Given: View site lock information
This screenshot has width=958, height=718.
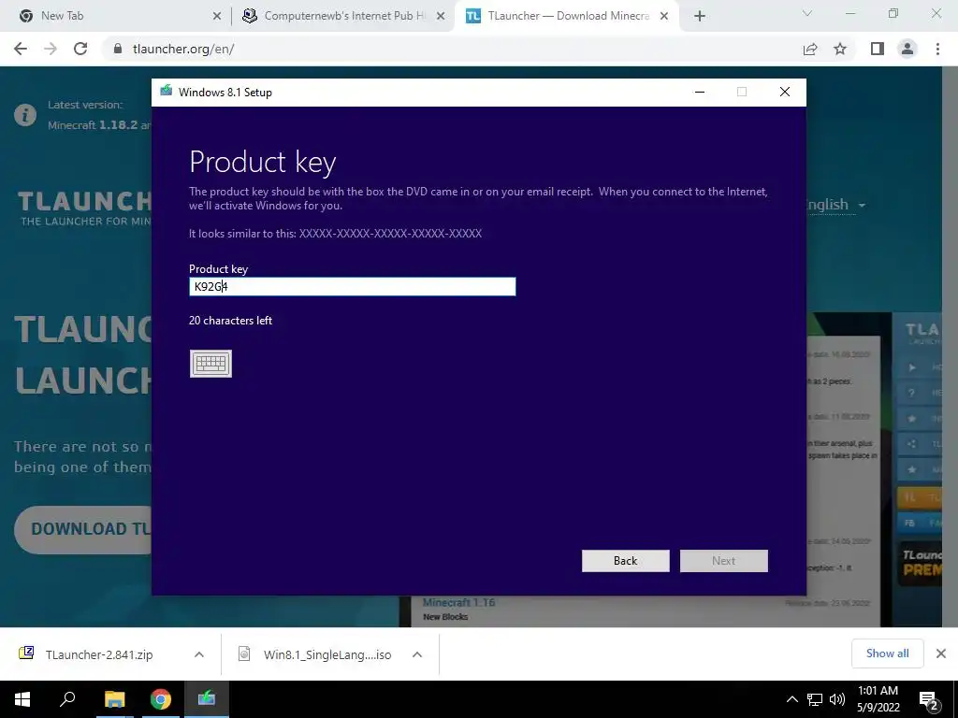Looking at the screenshot, I should [x=117, y=49].
